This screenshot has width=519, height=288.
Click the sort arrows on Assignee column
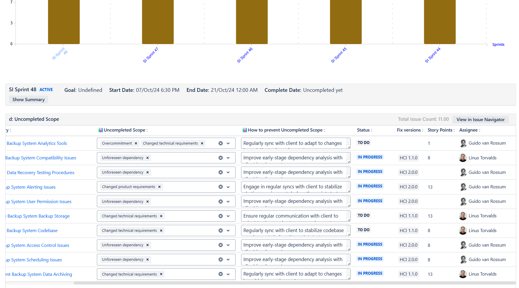click(480, 130)
